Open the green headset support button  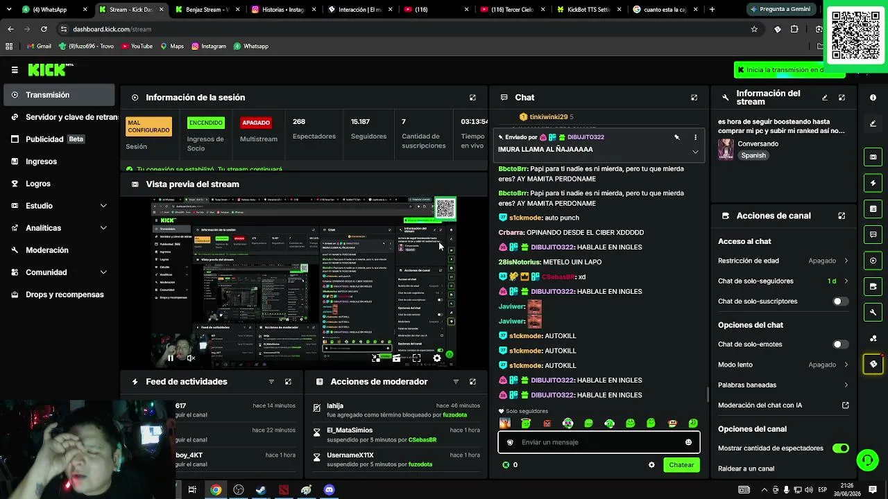[x=867, y=460]
